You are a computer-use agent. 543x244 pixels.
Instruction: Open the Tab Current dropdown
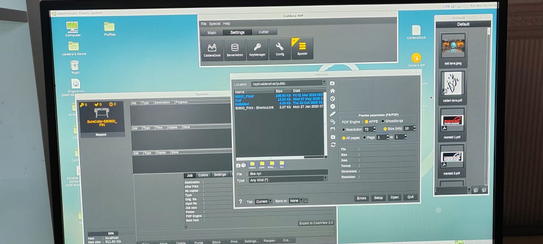click(270, 201)
